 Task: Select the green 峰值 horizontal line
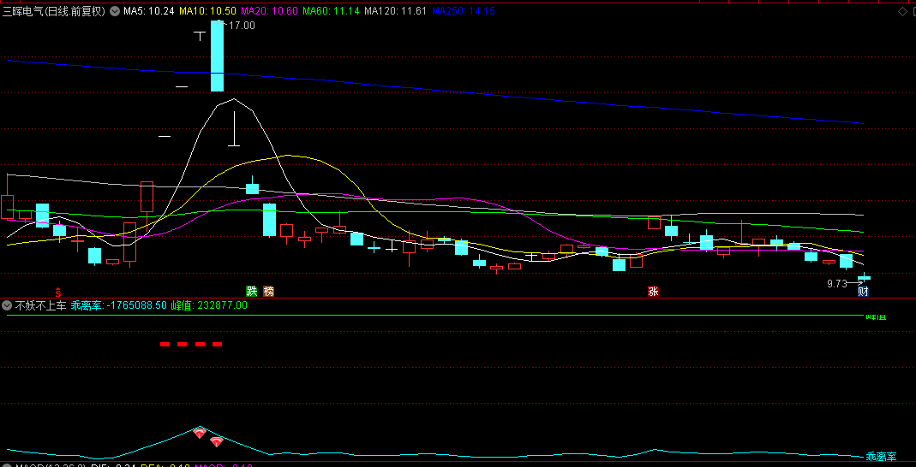tap(434, 316)
